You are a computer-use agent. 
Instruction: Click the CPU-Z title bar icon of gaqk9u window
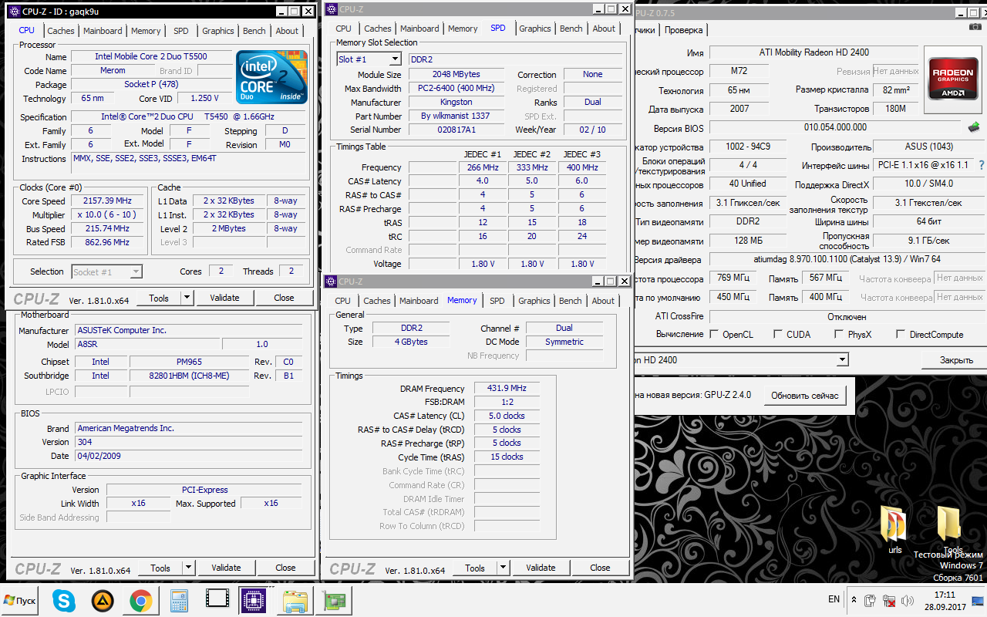tap(15, 11)
